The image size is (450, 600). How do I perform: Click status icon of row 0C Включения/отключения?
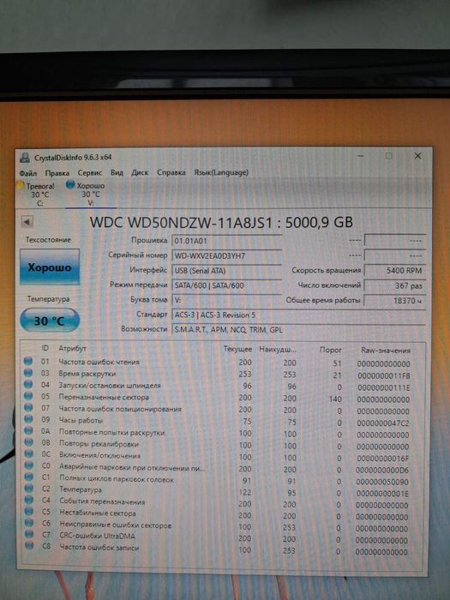tap(28, 453)
